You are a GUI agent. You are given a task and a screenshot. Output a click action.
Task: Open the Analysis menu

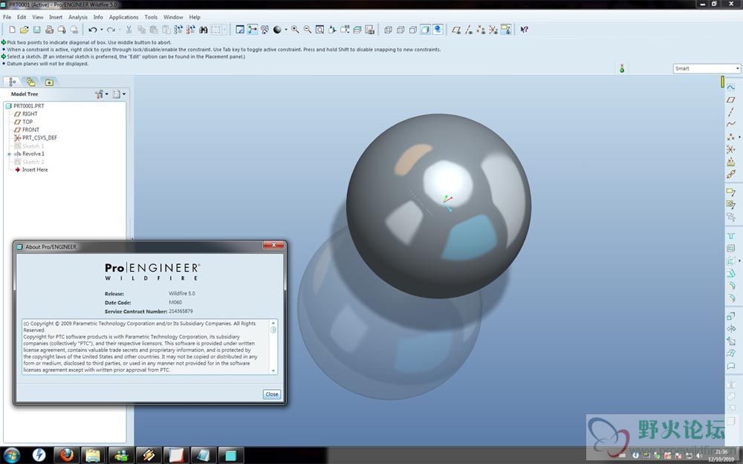coord(78,17)
